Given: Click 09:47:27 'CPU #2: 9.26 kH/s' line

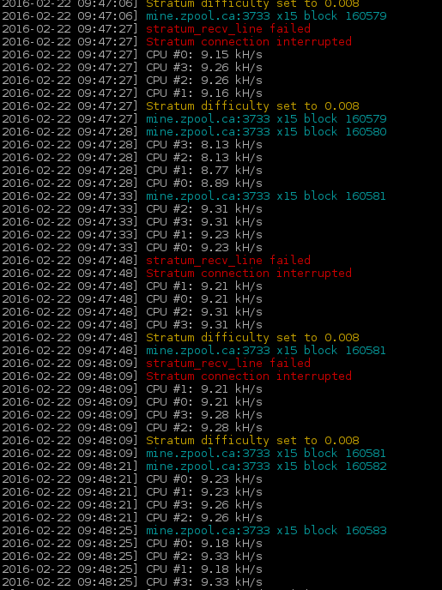Looking at the screenshot, I should 204,81.
